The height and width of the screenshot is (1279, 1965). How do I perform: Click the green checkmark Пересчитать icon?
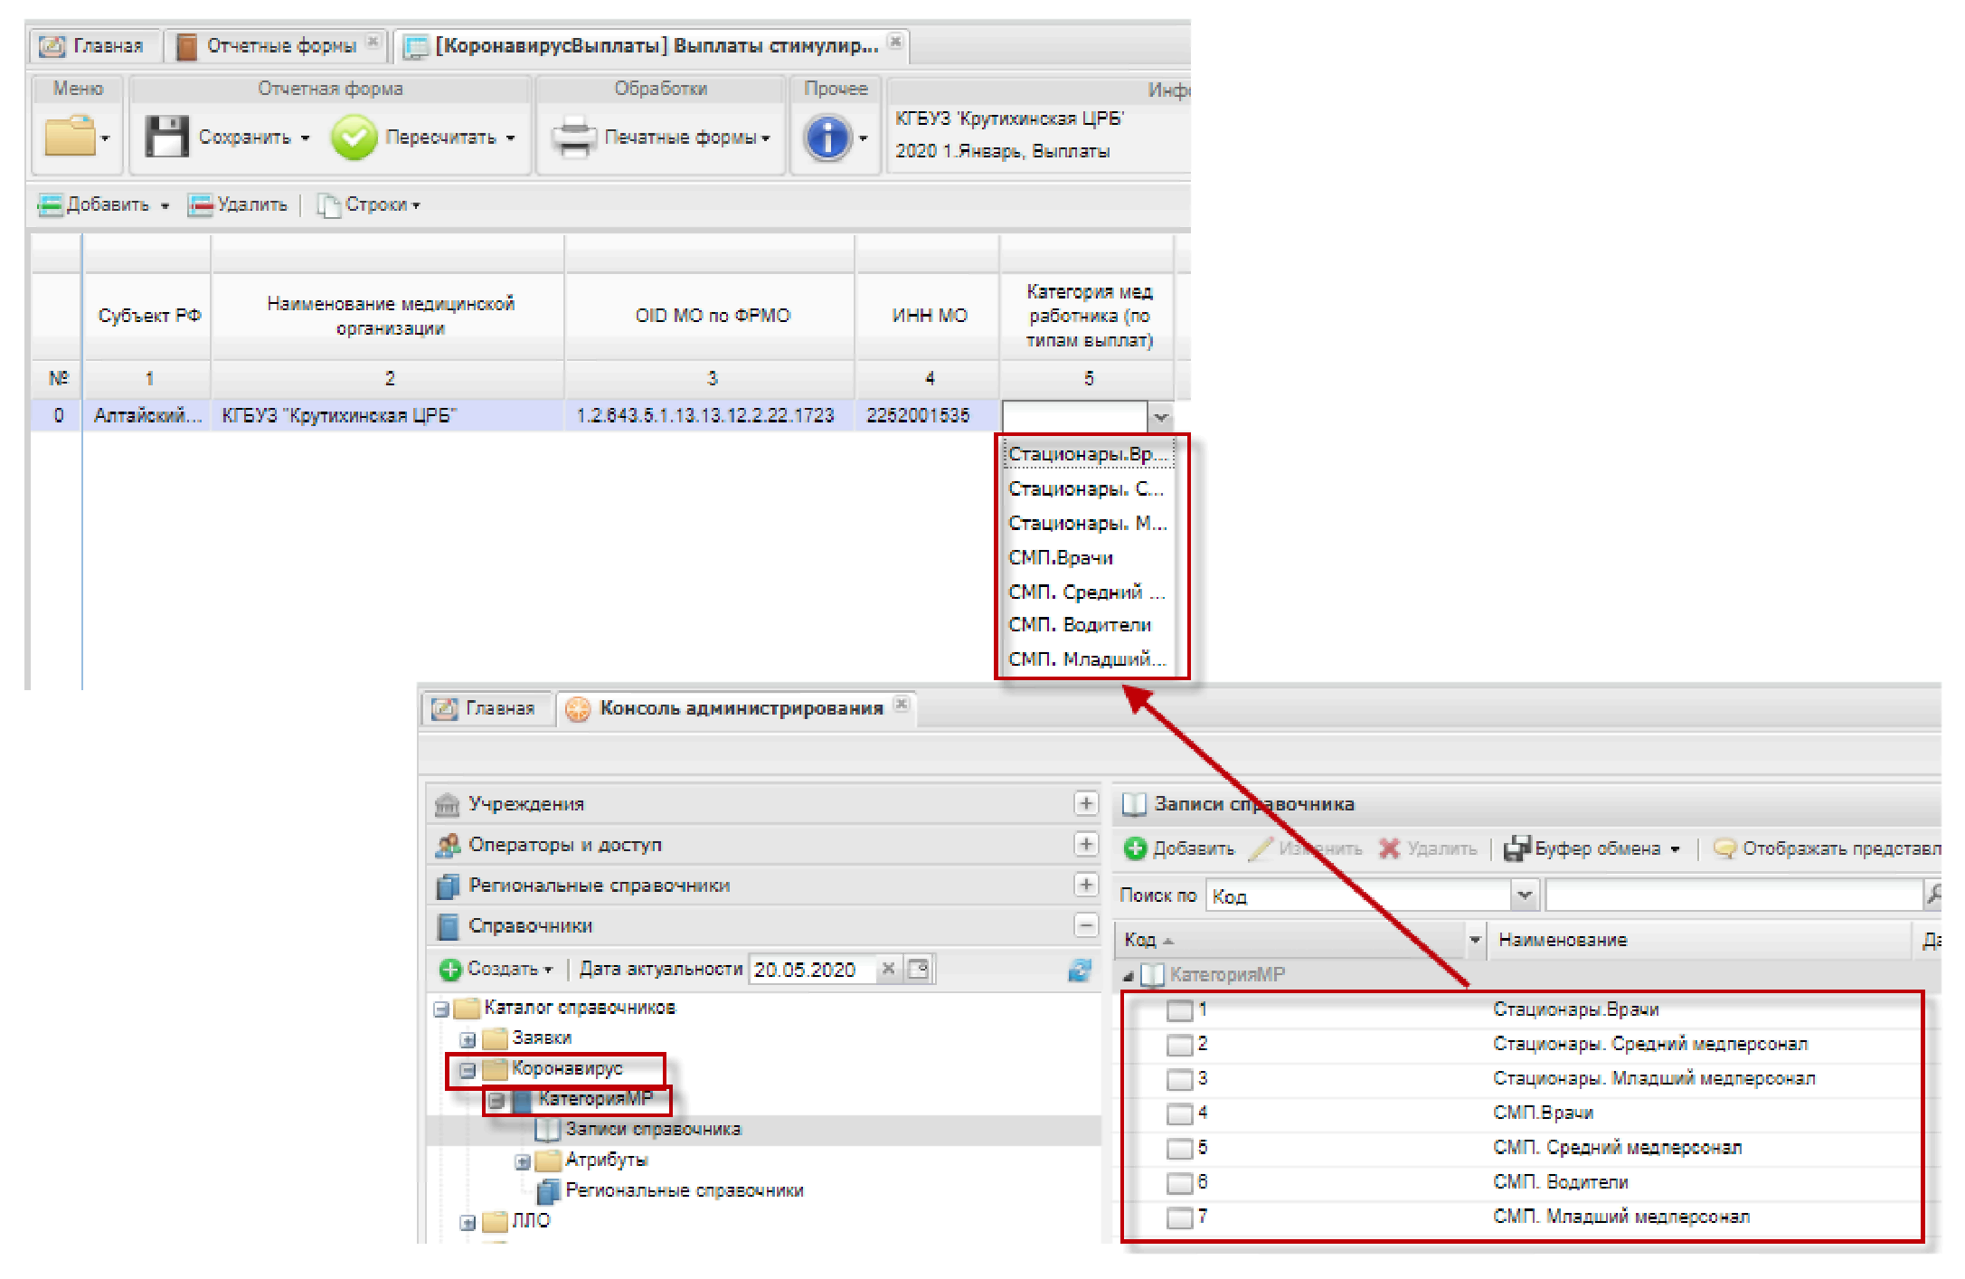[x=354, y=137]
